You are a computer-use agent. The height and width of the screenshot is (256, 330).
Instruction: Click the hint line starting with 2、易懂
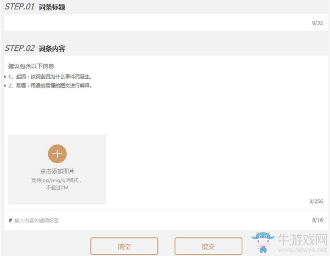pos(50,85)
